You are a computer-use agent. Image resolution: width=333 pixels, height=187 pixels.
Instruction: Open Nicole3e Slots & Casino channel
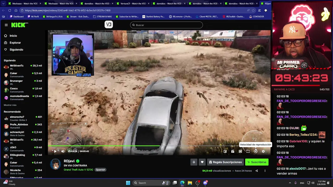(23, 172)
